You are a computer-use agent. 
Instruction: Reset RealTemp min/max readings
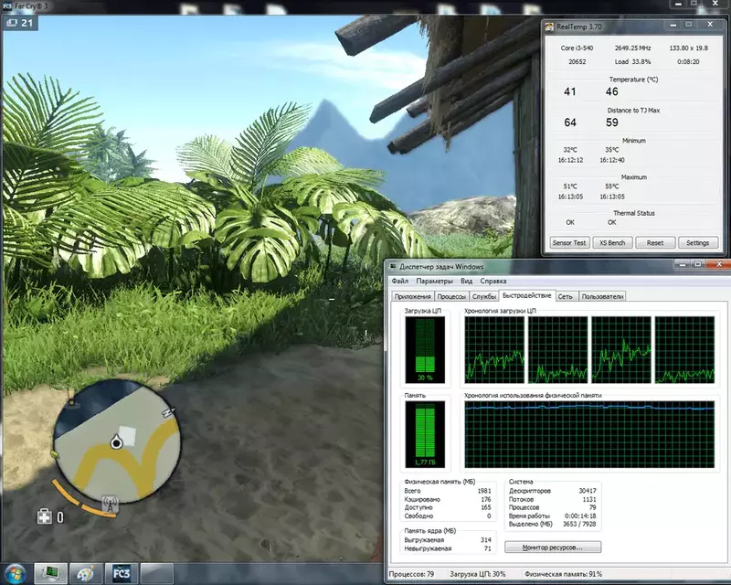pos(654,242)
